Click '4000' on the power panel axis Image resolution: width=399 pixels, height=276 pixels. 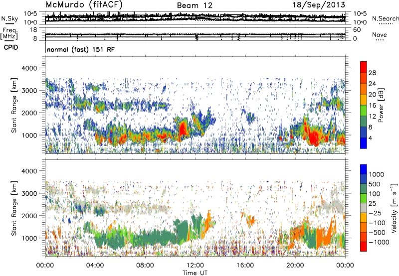29,68
